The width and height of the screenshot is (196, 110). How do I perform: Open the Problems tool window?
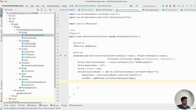click(x=32, y=105)
